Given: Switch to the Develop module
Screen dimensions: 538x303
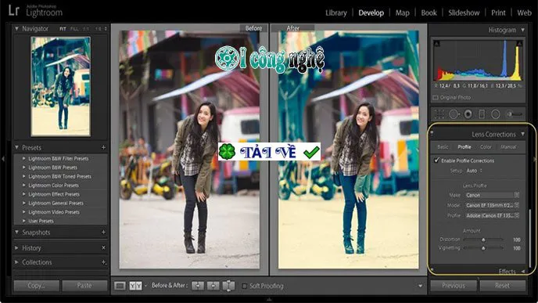Looking at the screenshot, I should [371, 13].
